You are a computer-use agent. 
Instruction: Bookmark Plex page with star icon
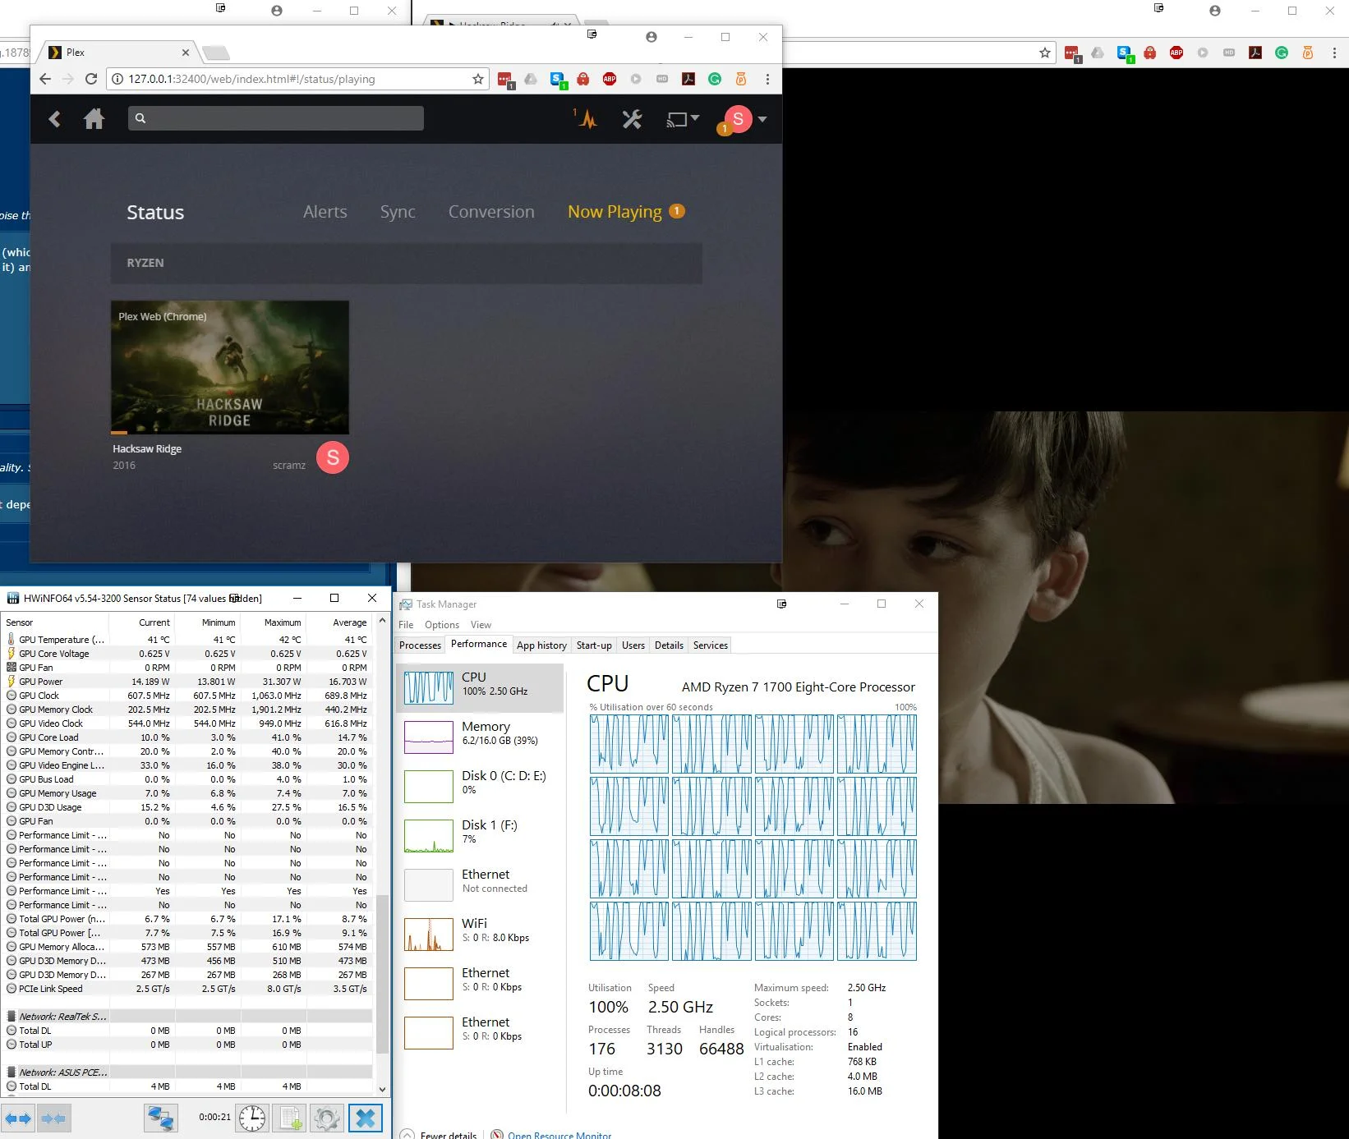click(x=478, y=79)
